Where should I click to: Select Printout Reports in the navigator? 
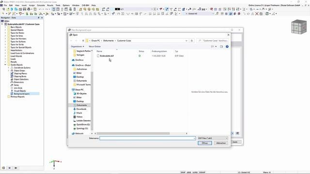[x=17, y=97]
